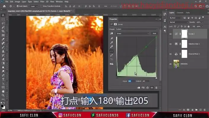Click the Input value field
Image resolution: width=209 pixels, height=118 pixels.
point(131,81)
